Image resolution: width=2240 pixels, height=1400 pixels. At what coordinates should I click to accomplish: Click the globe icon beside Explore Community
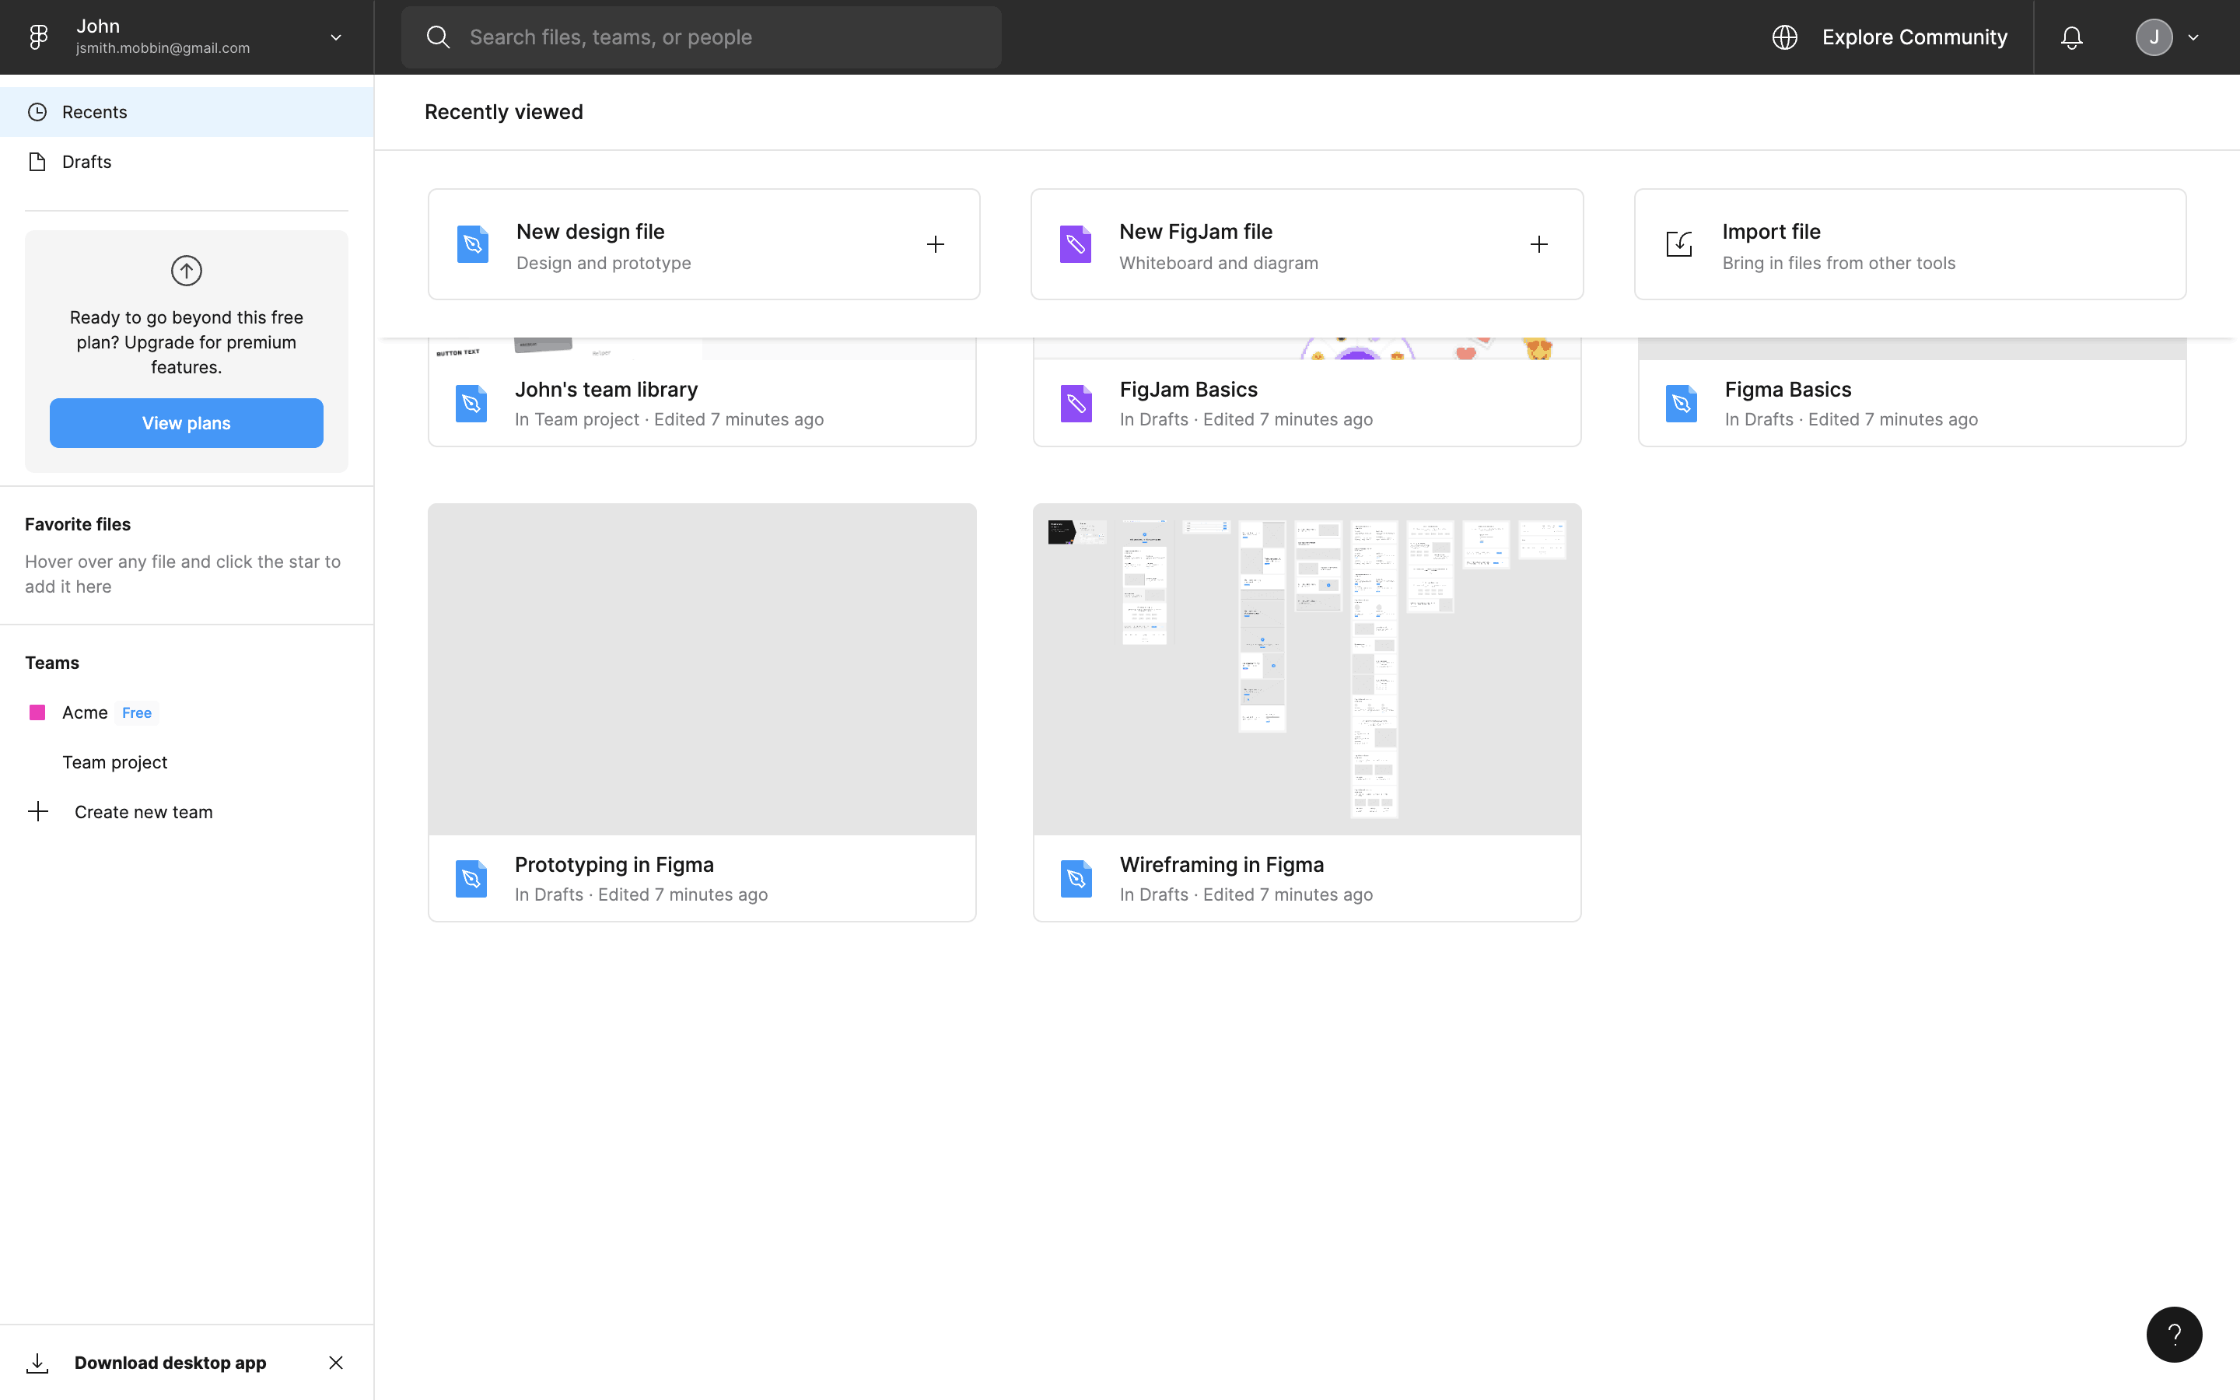click(x=1784, y=37)
